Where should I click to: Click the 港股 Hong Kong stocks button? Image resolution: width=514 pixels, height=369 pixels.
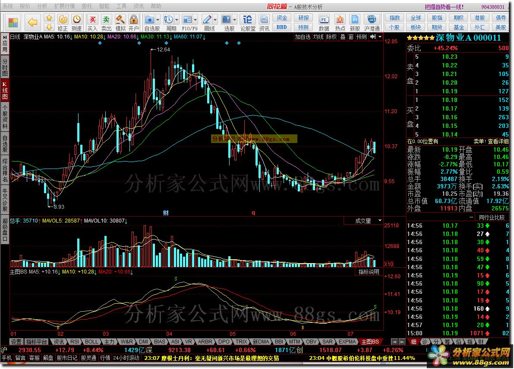[x=479, y=18]
